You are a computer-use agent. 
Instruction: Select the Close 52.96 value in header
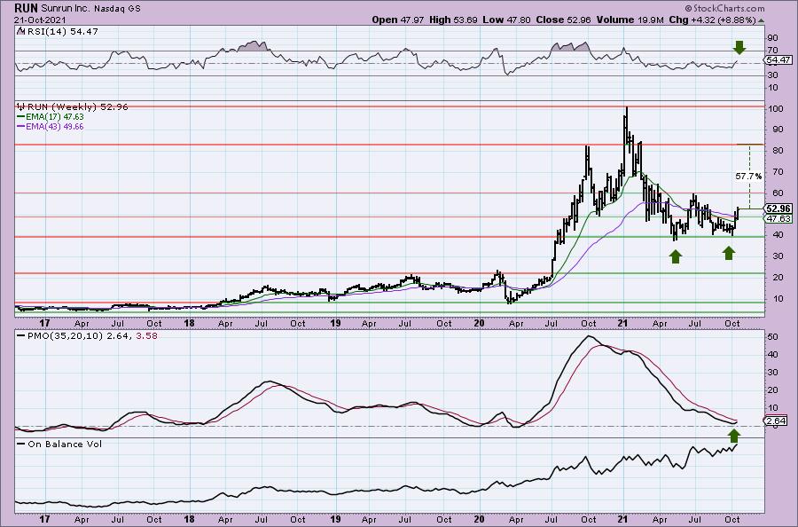pos(563,20)
